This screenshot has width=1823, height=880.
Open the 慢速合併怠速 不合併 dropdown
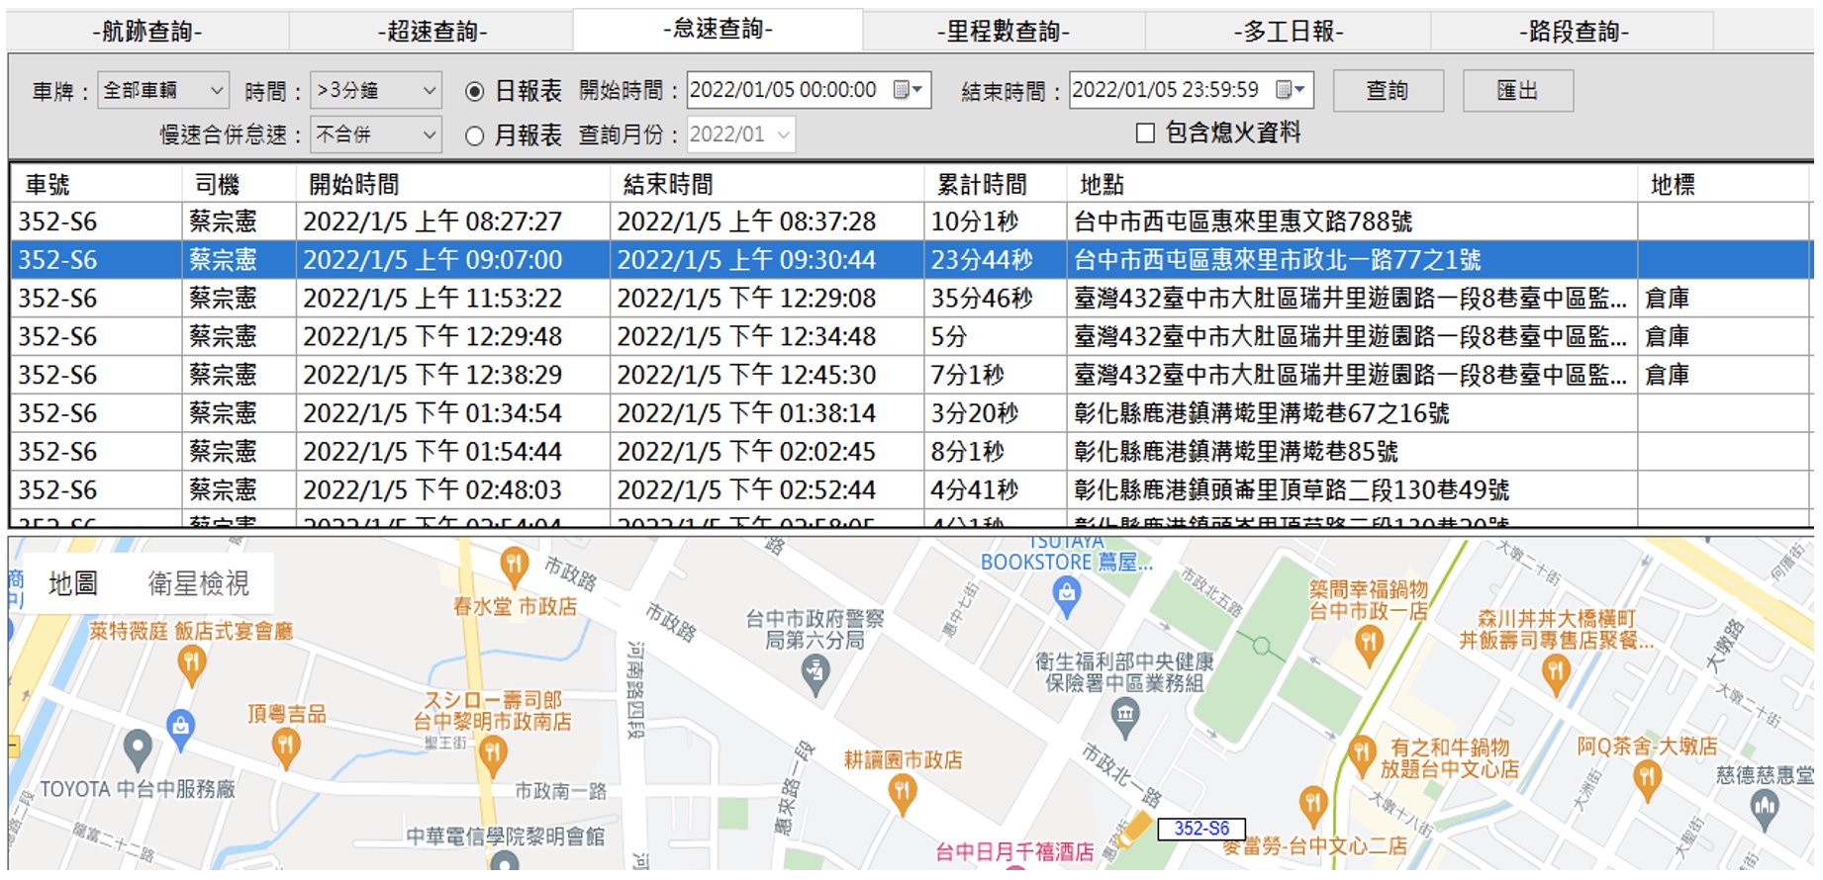375,134
